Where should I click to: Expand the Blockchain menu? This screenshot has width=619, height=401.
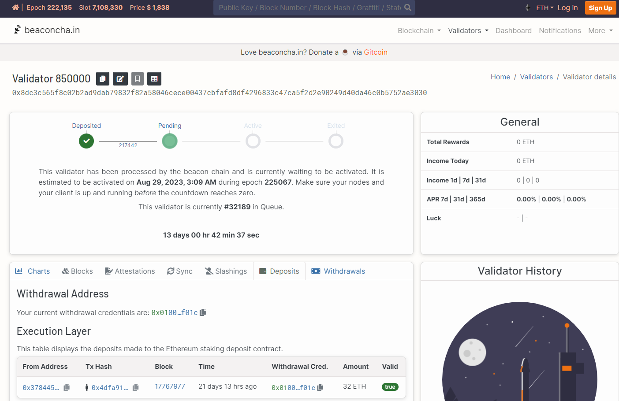[419, 30]
